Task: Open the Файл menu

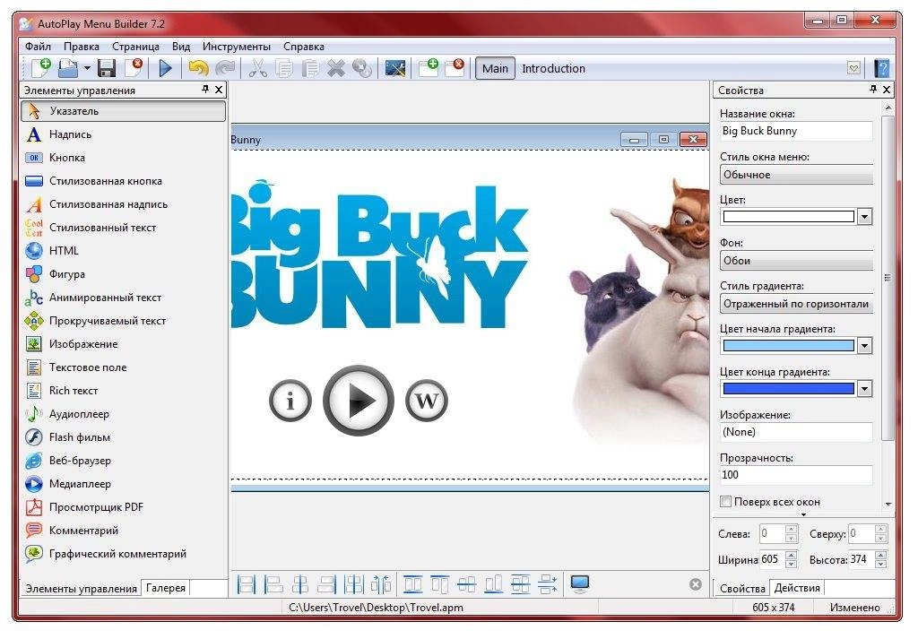Action: (38, 47)
